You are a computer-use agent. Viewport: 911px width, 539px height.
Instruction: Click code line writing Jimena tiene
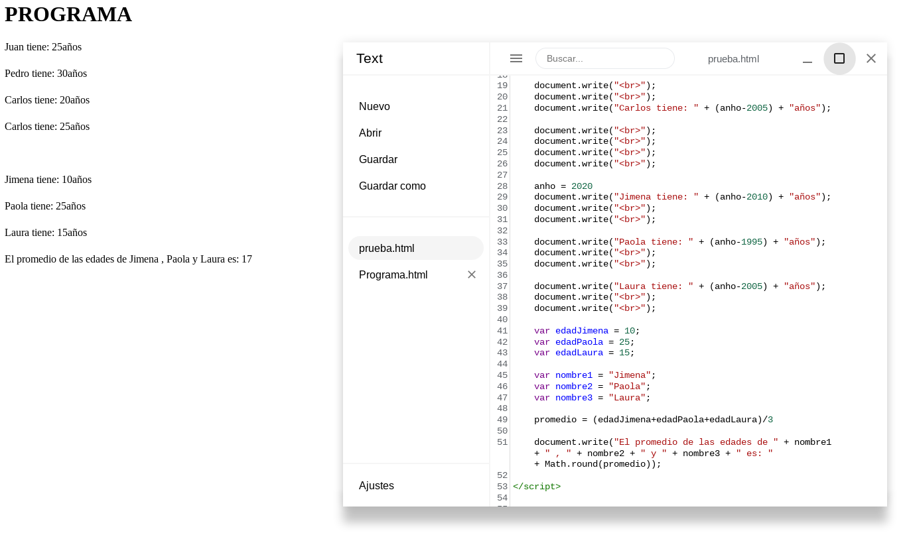click(683, 197)
